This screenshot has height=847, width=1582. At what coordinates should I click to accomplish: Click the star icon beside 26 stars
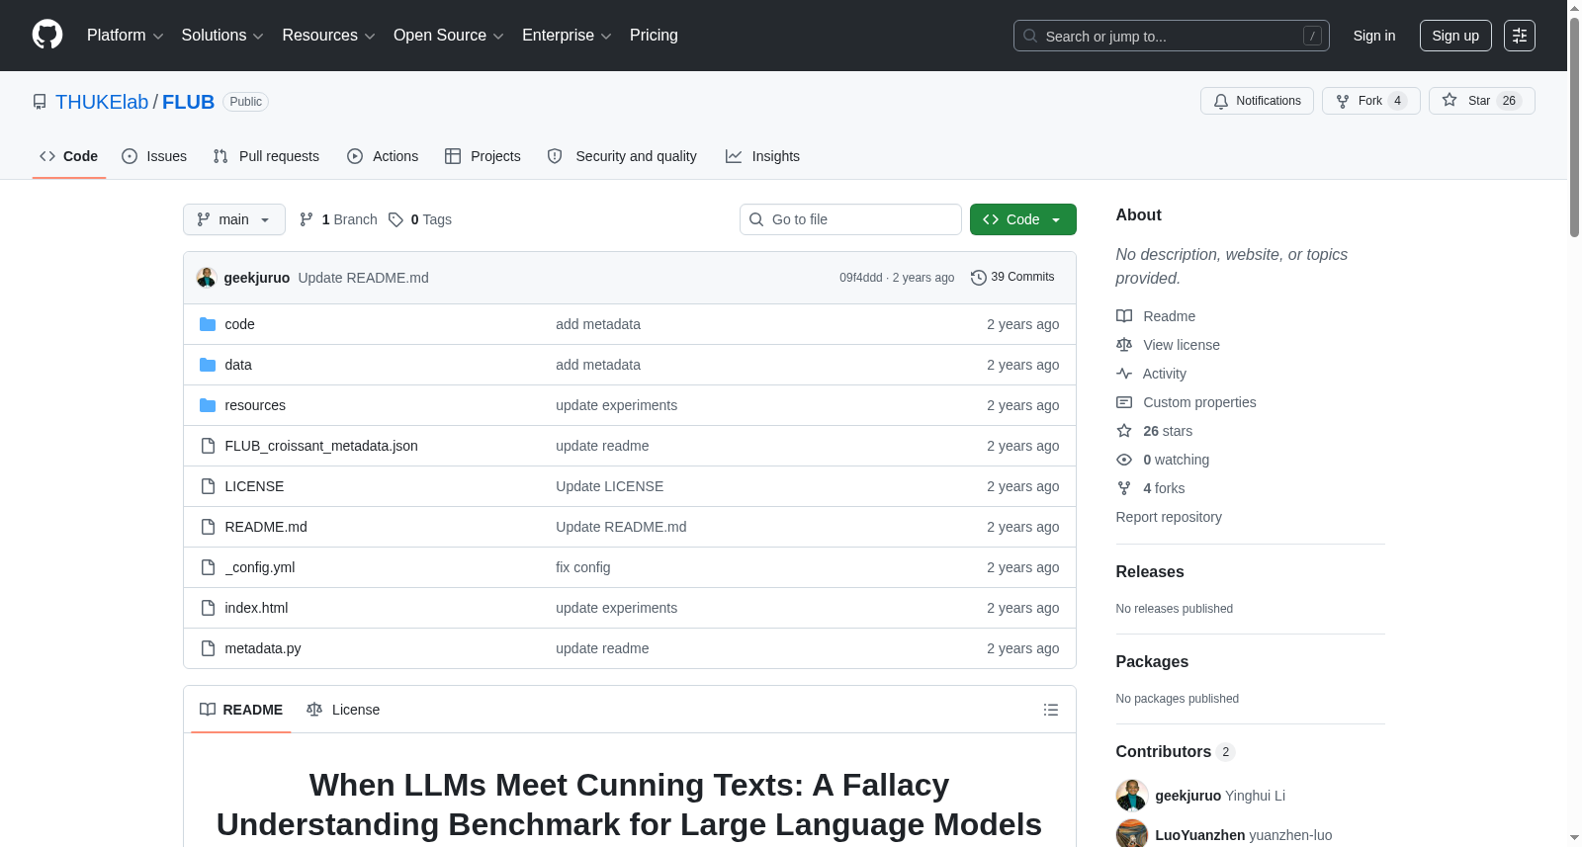click(1124, 431)
